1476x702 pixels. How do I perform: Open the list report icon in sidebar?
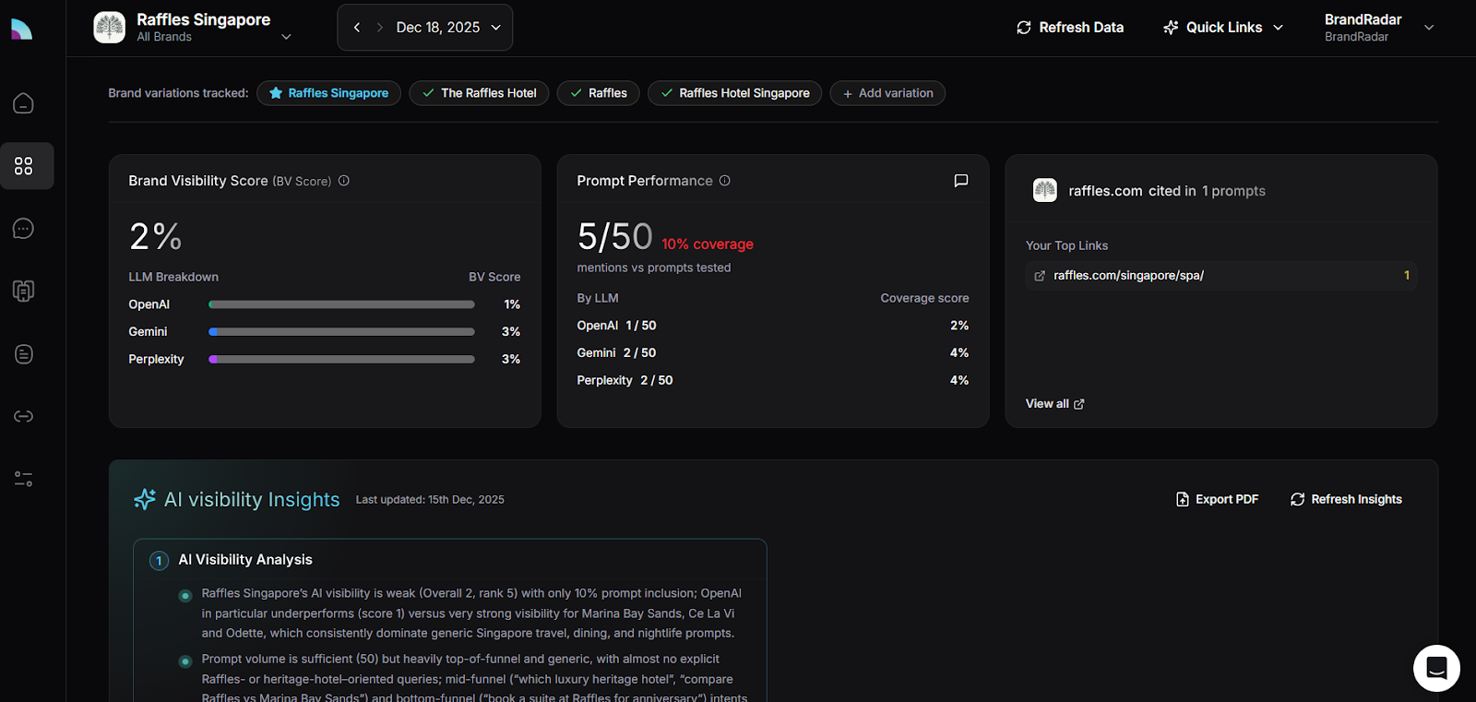point(24,354)
